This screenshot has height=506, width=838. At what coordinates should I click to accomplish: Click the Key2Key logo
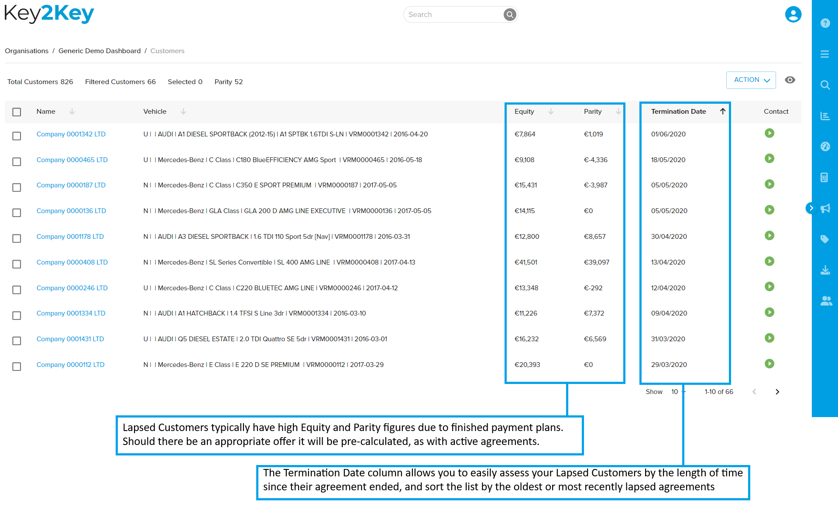(x=49, y=14)
